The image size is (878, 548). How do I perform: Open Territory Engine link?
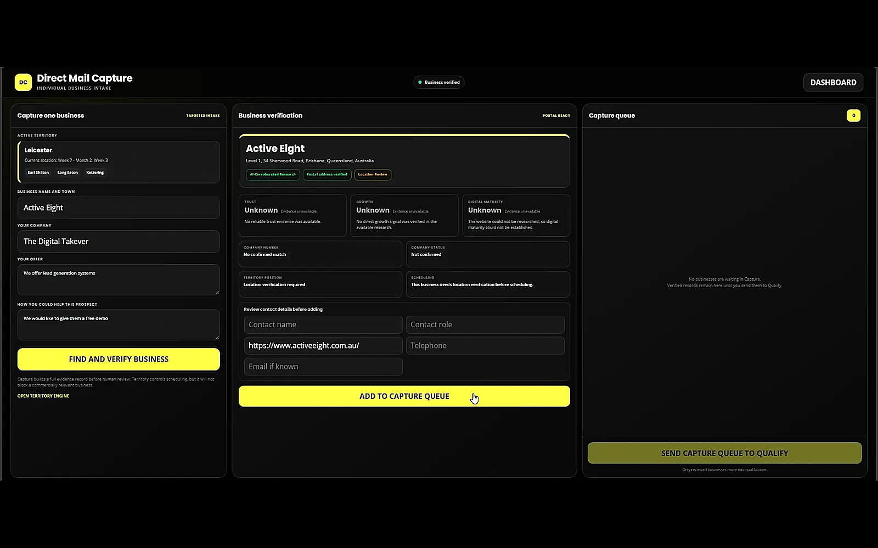tap(43, 396)
